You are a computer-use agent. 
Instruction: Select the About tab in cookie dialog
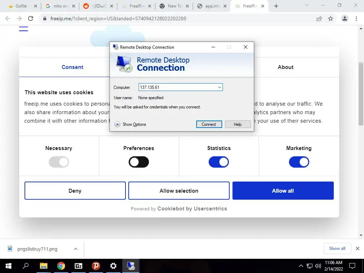[285, 67]
